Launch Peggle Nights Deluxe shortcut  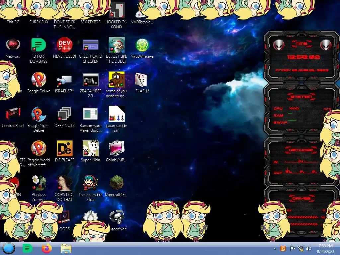tap(39, 114)
